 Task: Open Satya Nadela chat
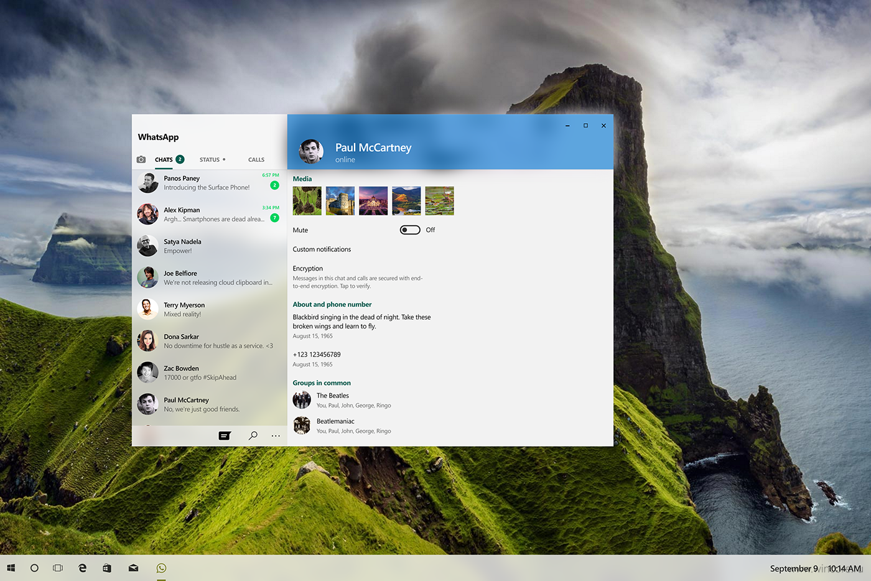(x=209, y=246)
